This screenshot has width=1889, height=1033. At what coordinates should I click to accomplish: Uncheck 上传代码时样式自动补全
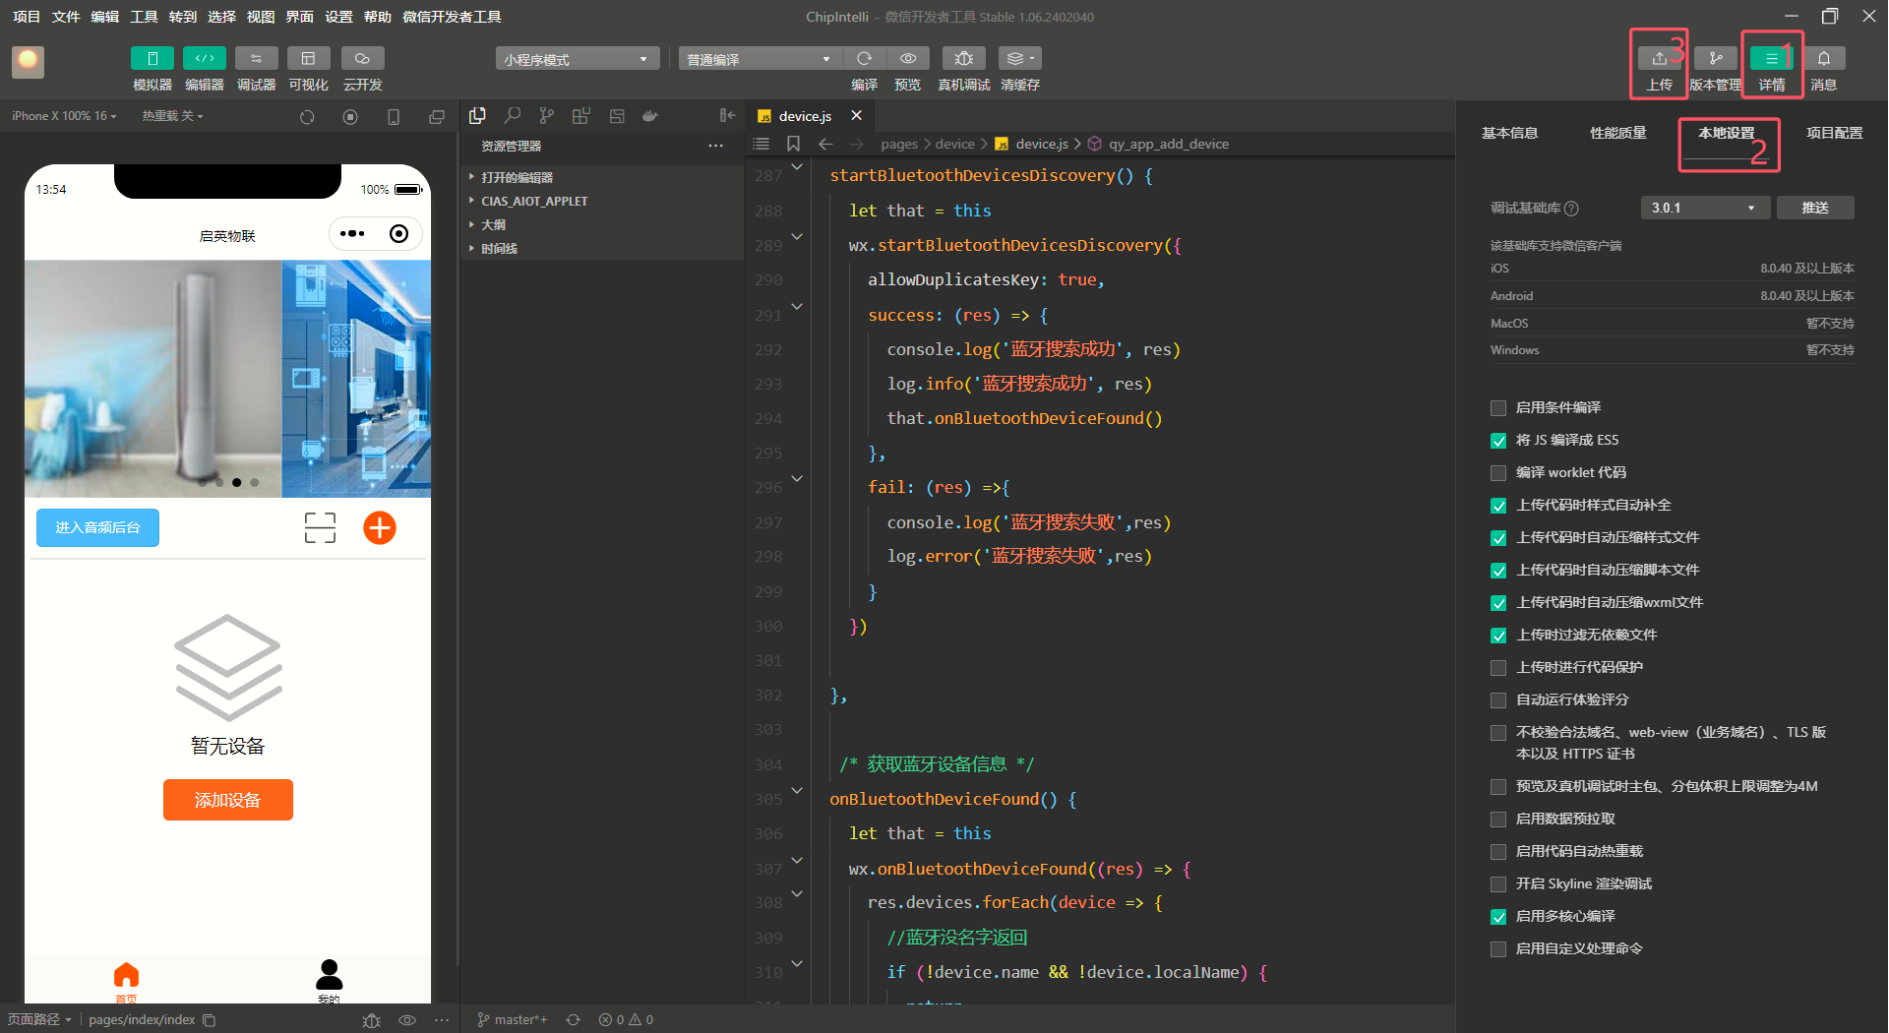click(1498, 506)
